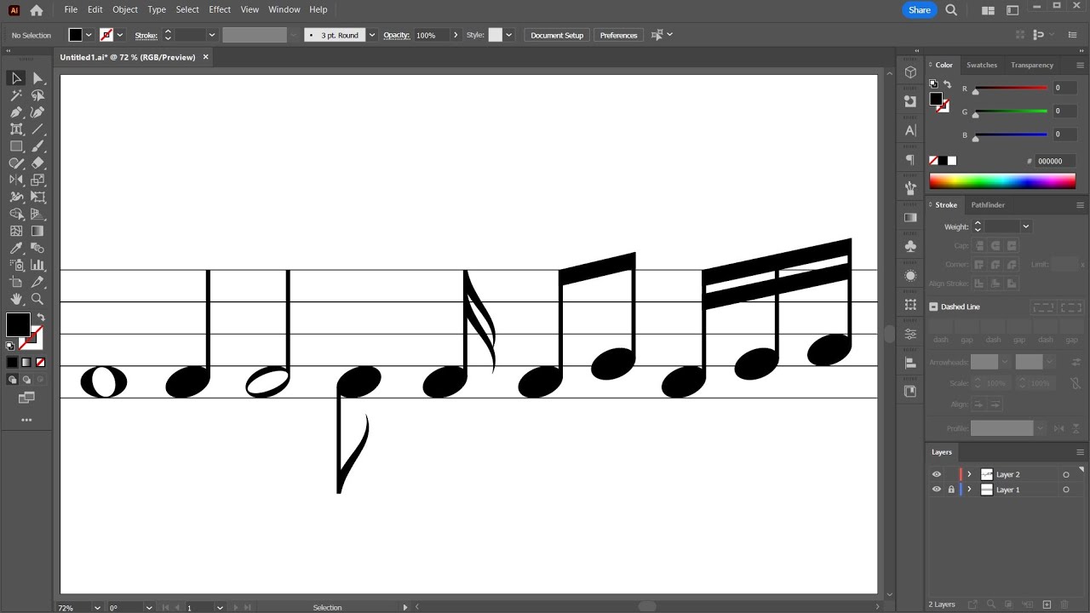Screen dimensions: 1090x613
Task: Set the None color mode below the fill swatch
Action: [x=40, y=363]
